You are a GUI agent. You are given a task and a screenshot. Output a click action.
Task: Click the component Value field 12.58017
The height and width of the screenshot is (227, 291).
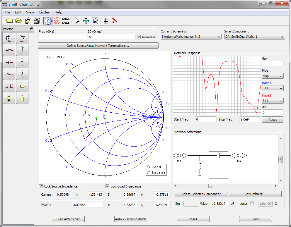[219, 204]
